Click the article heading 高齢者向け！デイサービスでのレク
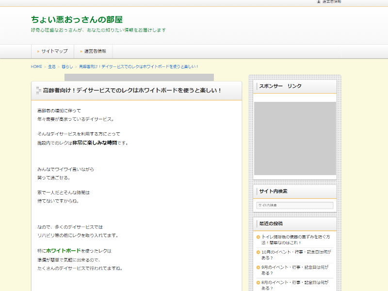 (132, 90)
